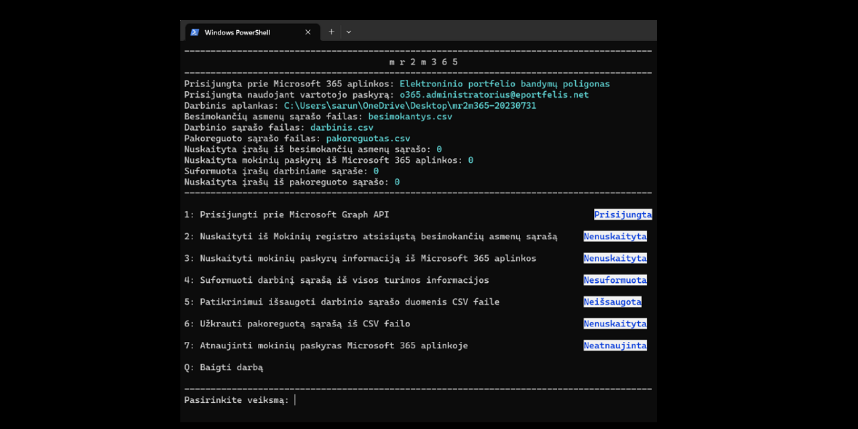The height and width of the screenshot is (429, 858).
Task: Click the working folder path C:\Users\sarun\OneDrive
Action: point(410,106)
